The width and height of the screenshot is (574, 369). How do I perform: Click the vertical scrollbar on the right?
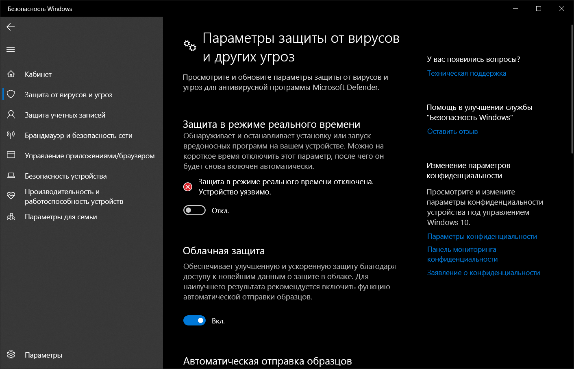[x=572, y=89]
